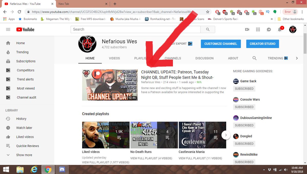
Task: Select the channel HOME tab
Action: 90,58
